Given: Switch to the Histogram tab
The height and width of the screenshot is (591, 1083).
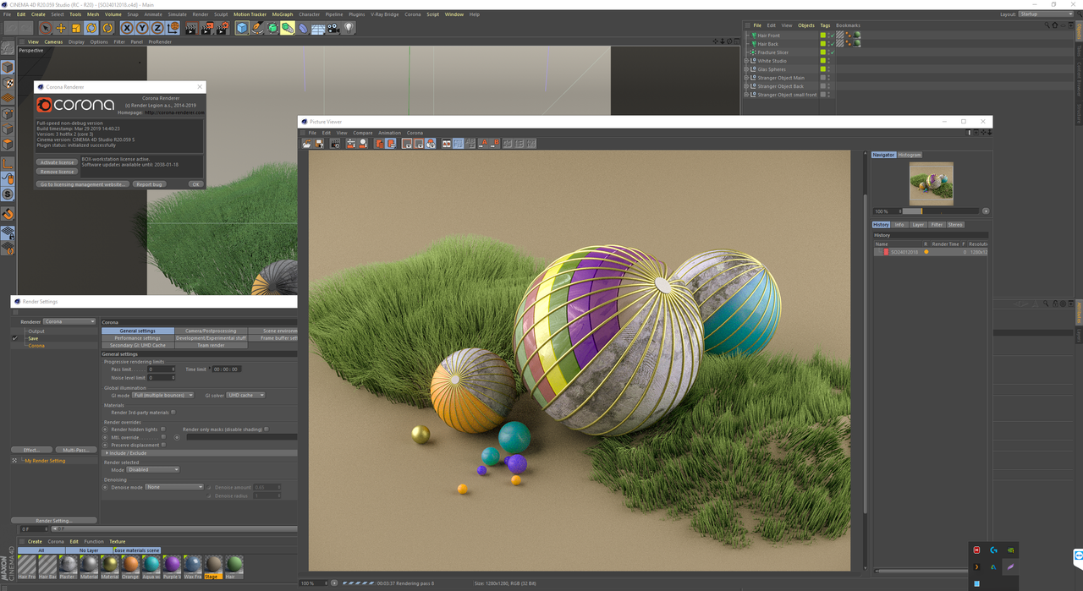Looking at the screenshot, I should point(910,155).
